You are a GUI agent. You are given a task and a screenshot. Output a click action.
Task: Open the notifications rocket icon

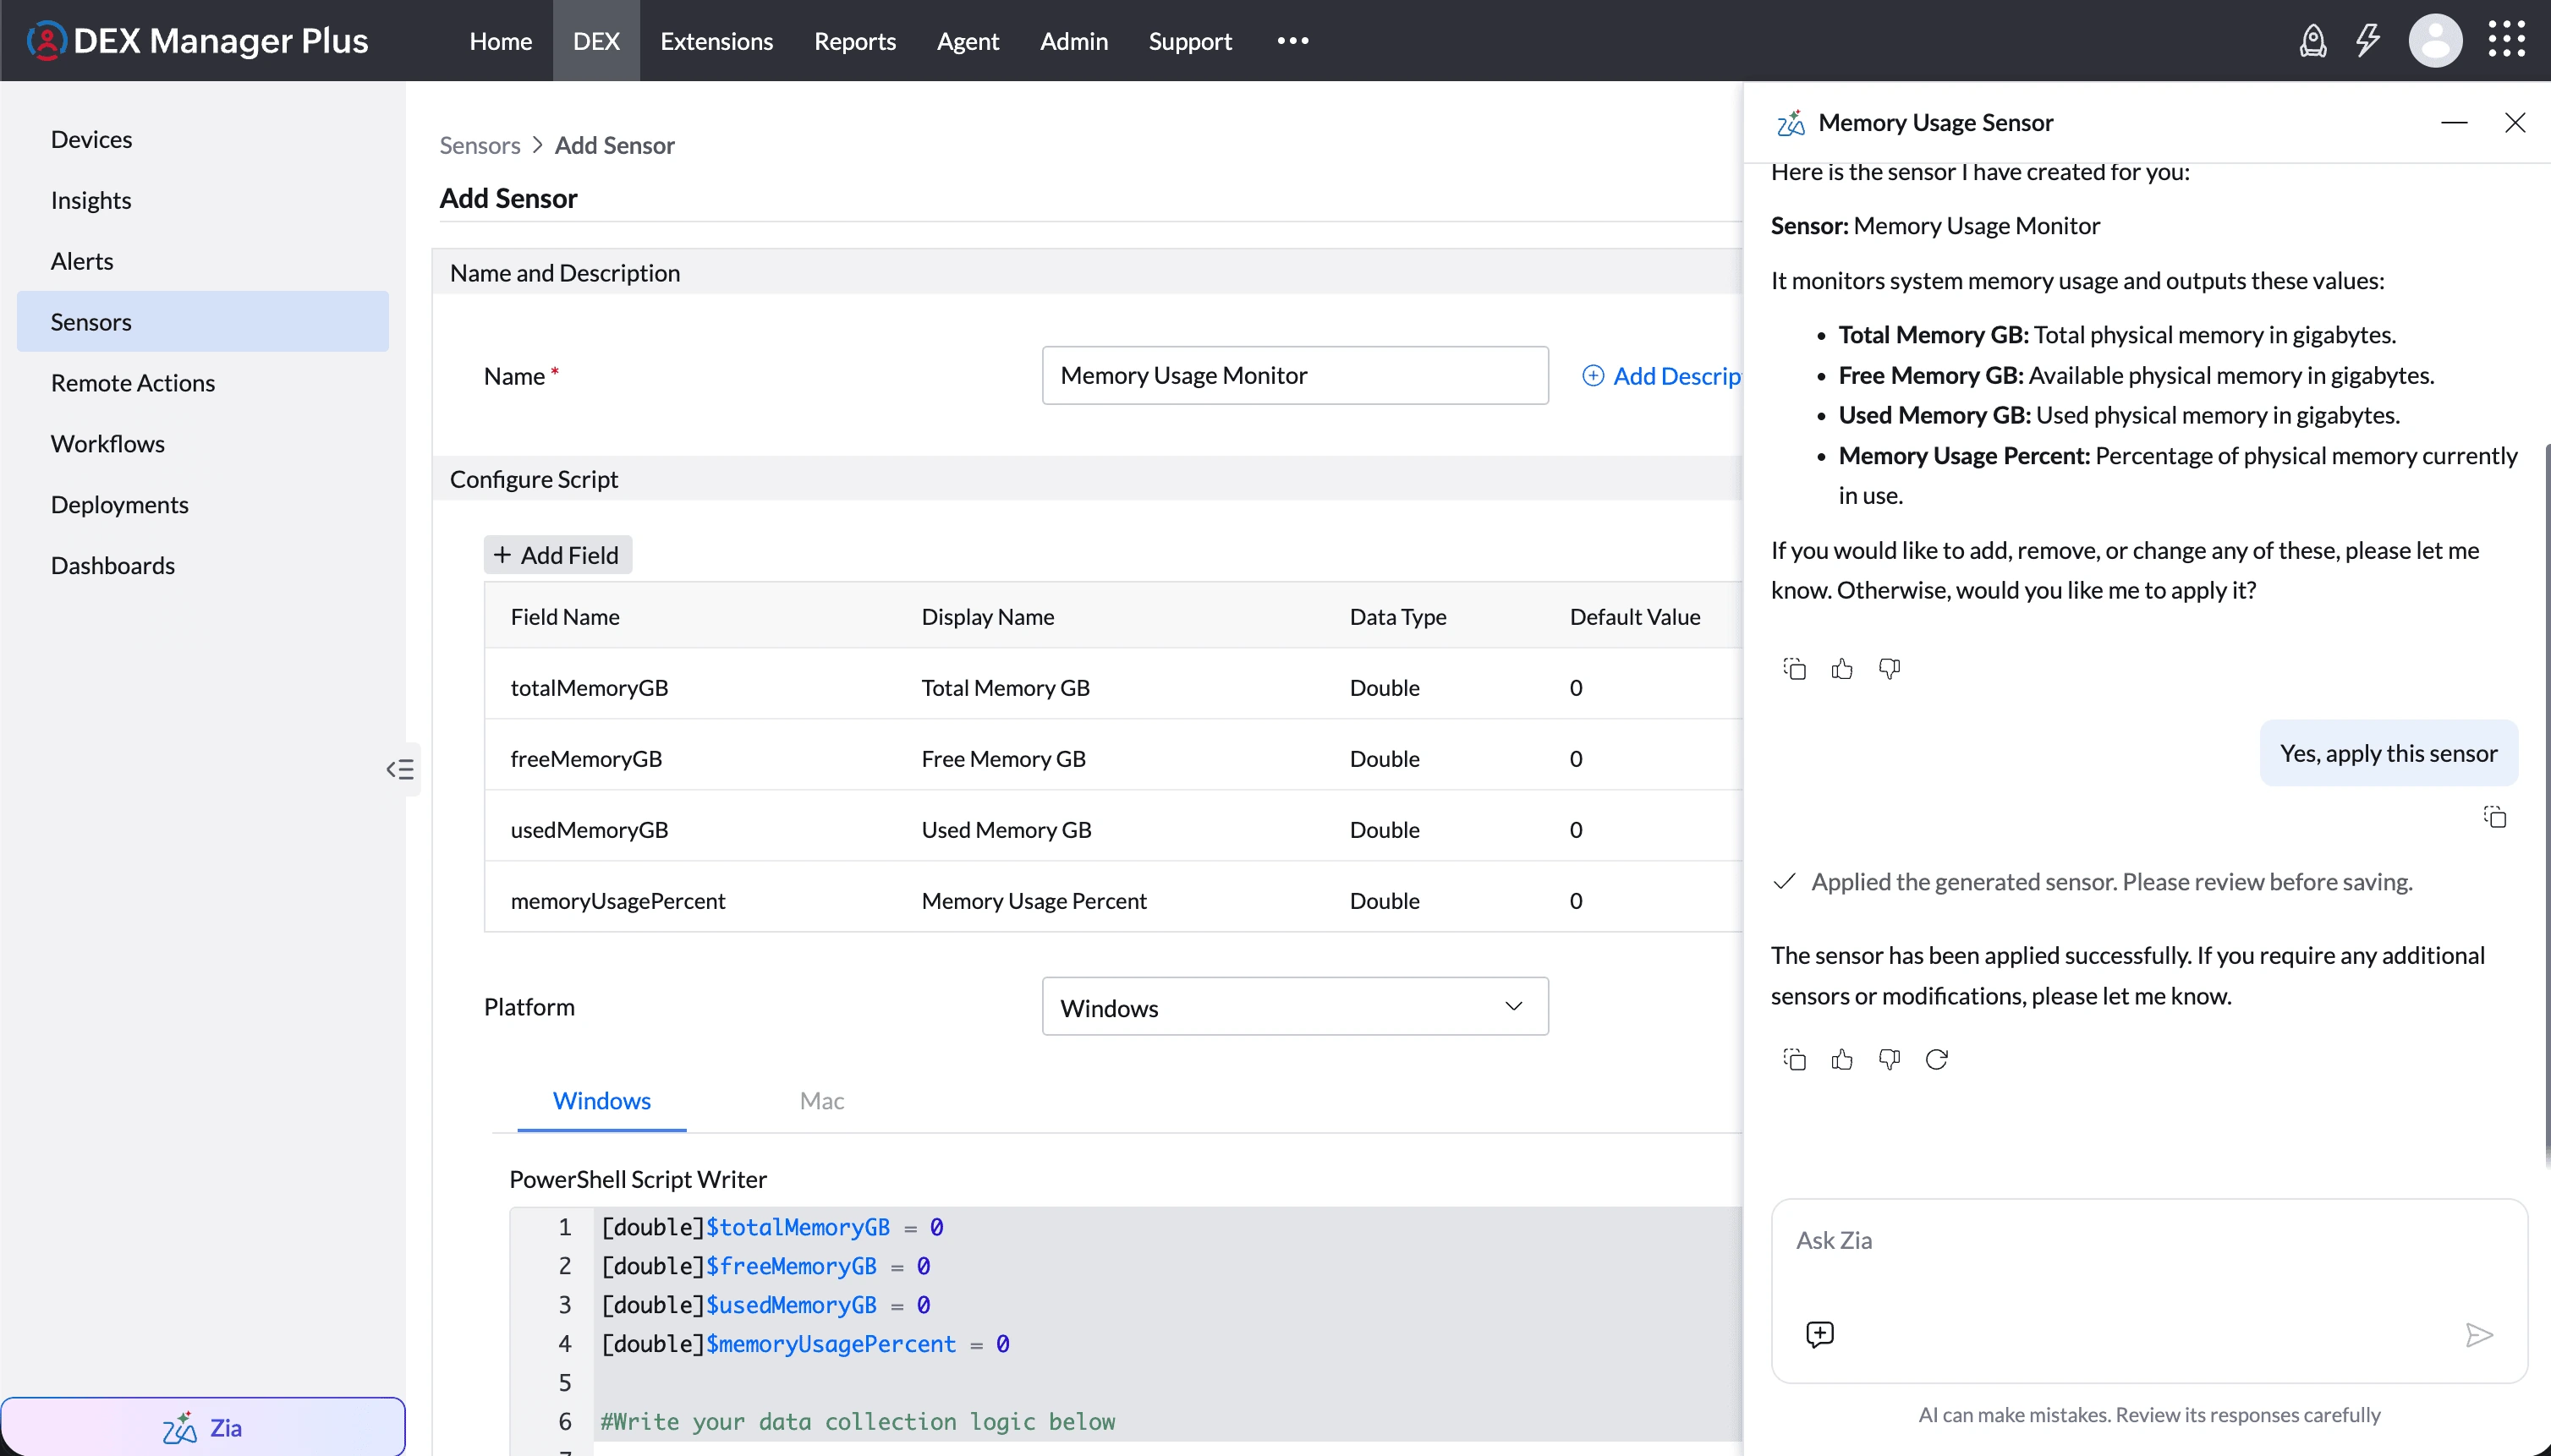(x=2313, y=41)
